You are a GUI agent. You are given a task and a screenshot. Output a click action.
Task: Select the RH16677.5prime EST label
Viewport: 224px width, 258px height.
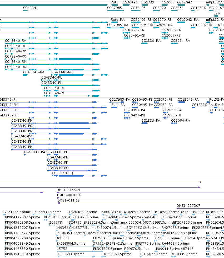(154, 254)
